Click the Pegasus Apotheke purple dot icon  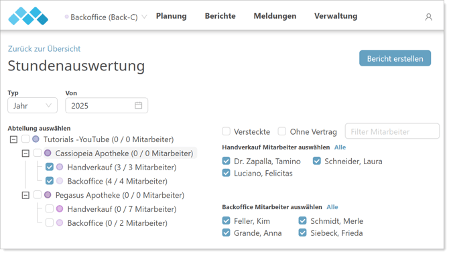(48, 195)
